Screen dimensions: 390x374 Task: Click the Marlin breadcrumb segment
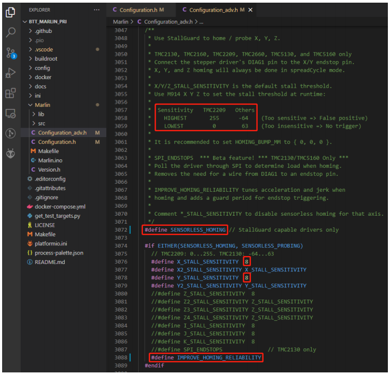(x=121, y=22)
